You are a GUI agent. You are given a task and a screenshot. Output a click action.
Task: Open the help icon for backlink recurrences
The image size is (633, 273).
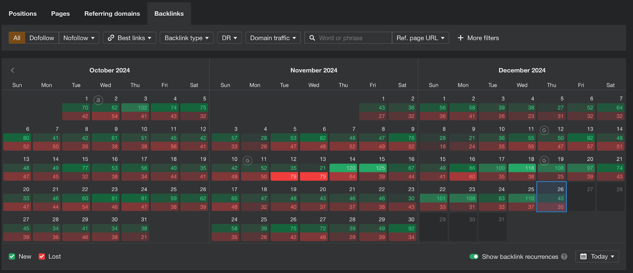pos(564,256)
